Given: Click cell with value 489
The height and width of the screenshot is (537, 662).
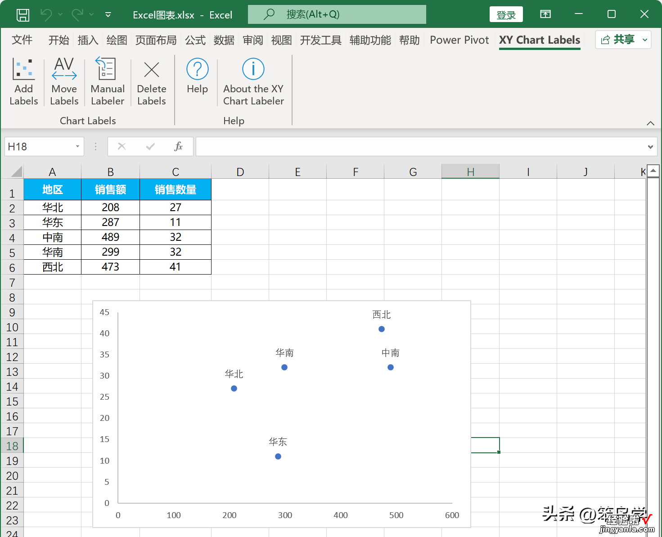Looking at the screenshot, I should tap(110, 237).
